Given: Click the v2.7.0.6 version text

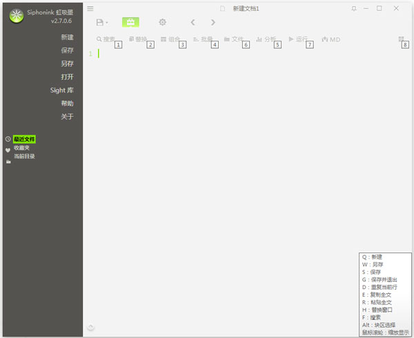Looking at the screenshot, I should [61, 21].
